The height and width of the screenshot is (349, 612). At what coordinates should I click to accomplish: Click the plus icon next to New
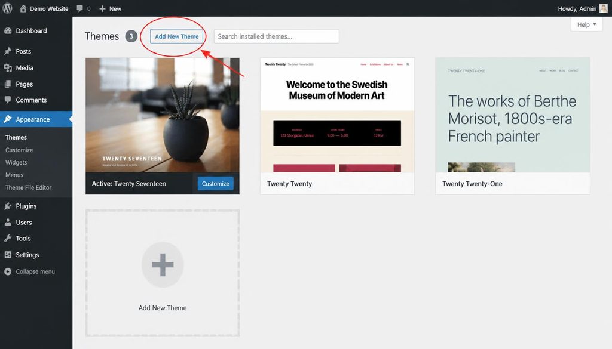point(102,8)
